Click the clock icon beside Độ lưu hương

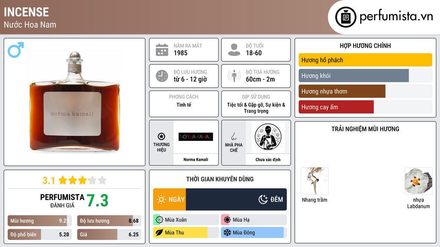pyautogui.click(x=162, y=76)
